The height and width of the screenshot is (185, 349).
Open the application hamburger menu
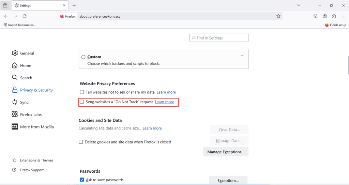[343, 16]
